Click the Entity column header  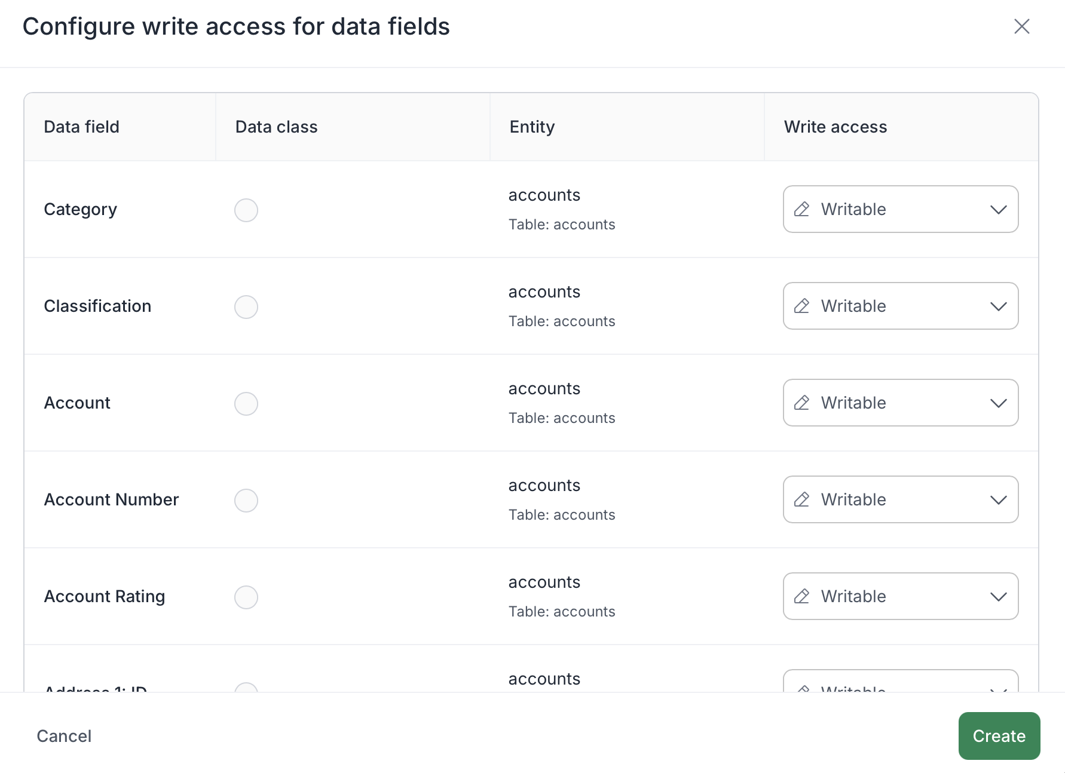(532, 127)
